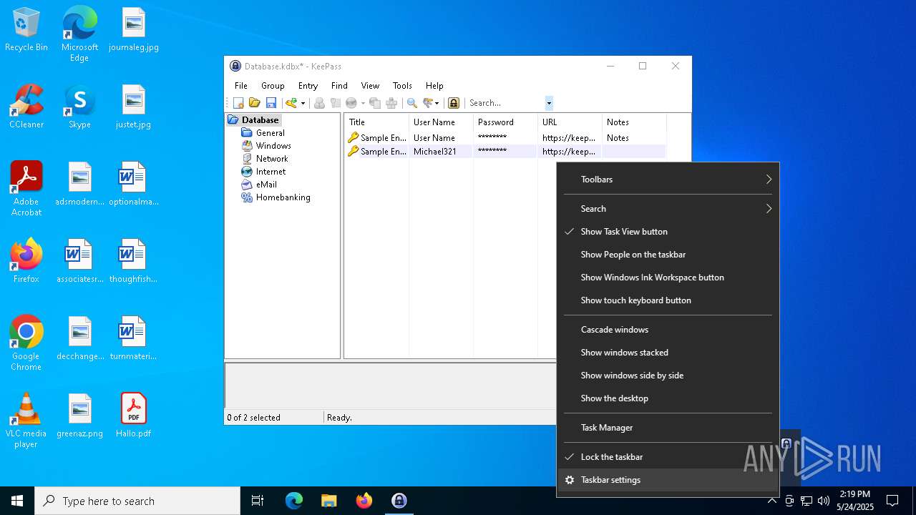916x515 pixels.
Task: Enable Show Windows Ink Workspace button
Action: (x=668, y=278)
